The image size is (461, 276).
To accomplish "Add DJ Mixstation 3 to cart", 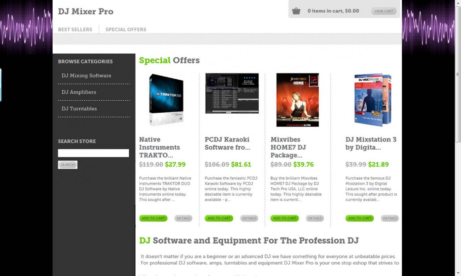I will (360, 218).
